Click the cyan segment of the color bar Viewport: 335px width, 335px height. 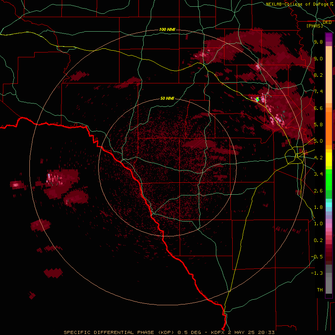click(x=329, y=205)
